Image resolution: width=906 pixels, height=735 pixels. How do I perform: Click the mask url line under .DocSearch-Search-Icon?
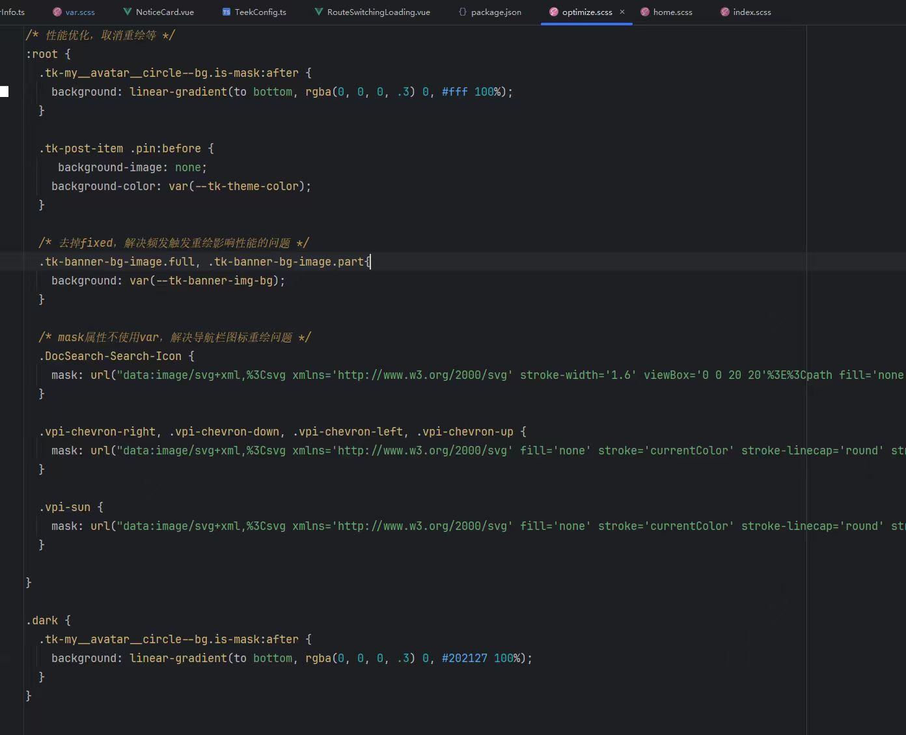[478, 375]
